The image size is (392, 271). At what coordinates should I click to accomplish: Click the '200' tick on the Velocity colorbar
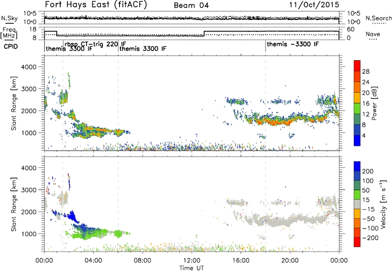(x=368, y=171)
